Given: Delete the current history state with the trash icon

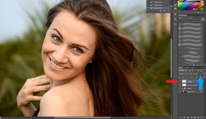Looking at the screenshot, I should [168, 11].
